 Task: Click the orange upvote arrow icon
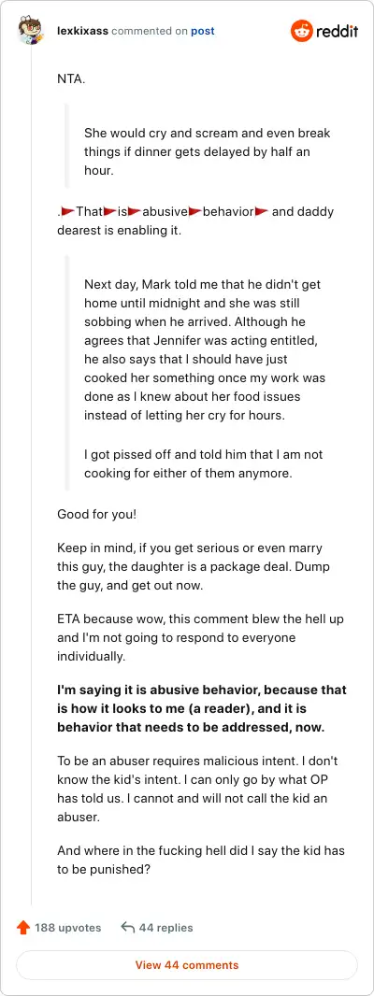23,928
